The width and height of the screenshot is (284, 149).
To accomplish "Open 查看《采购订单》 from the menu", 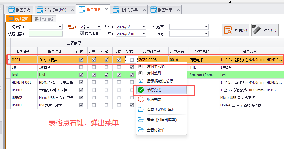I will tap(162, 109).
